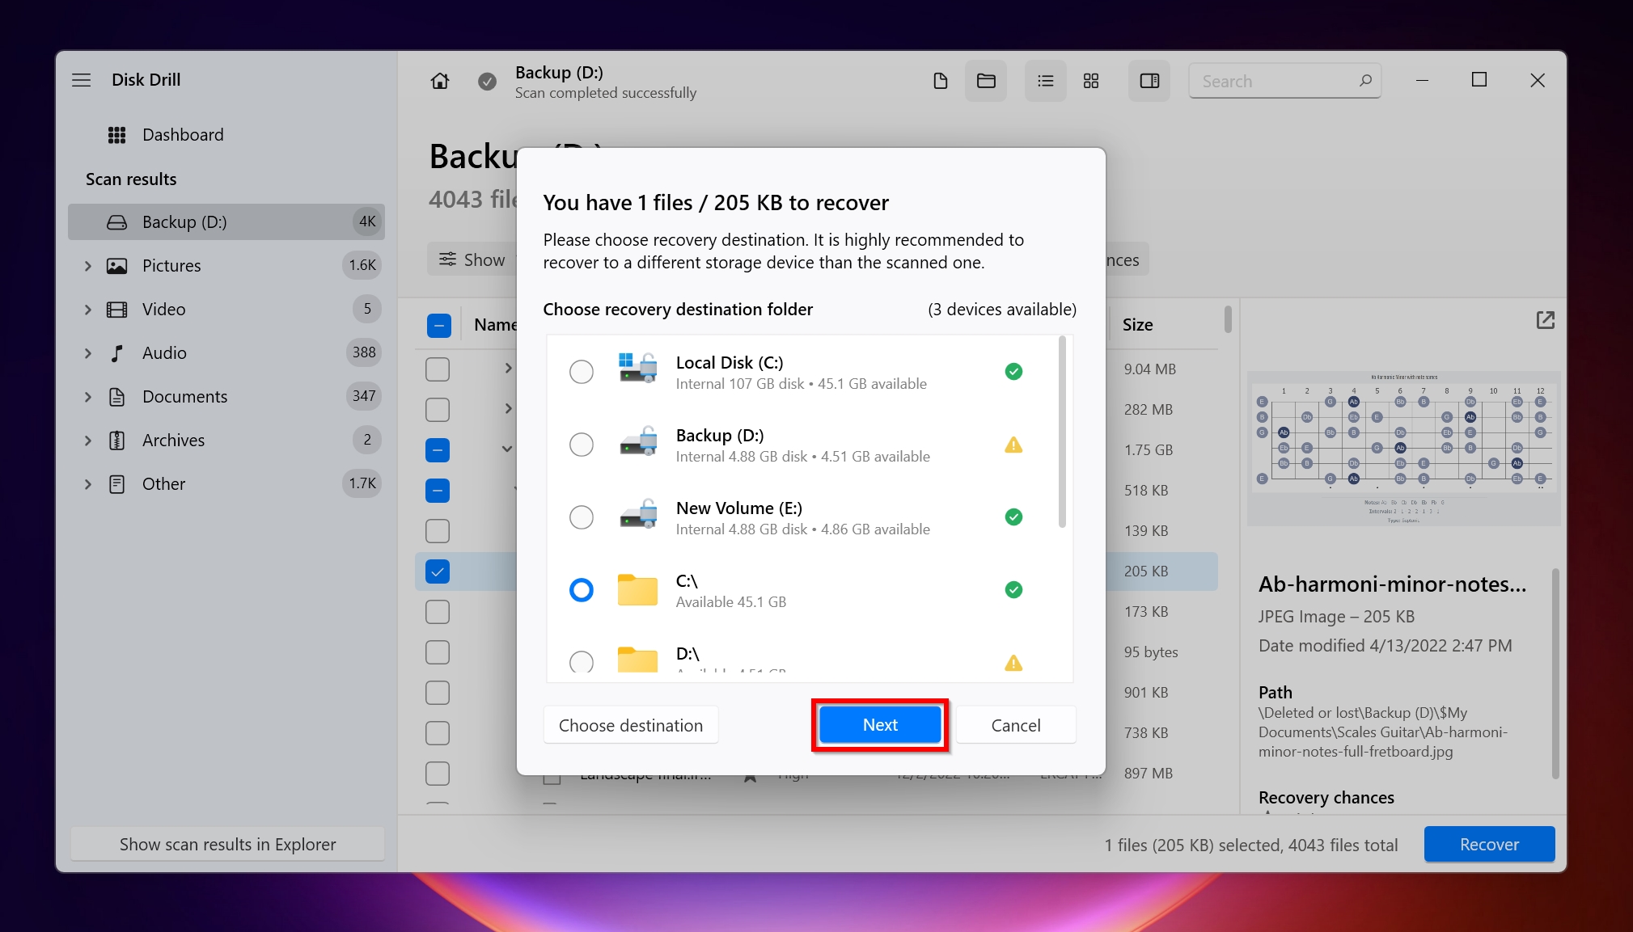Viewport: 1633px width, 932px height.
Task: Select the New Volume (E:) radio button
Action: (x=582, y=517)
